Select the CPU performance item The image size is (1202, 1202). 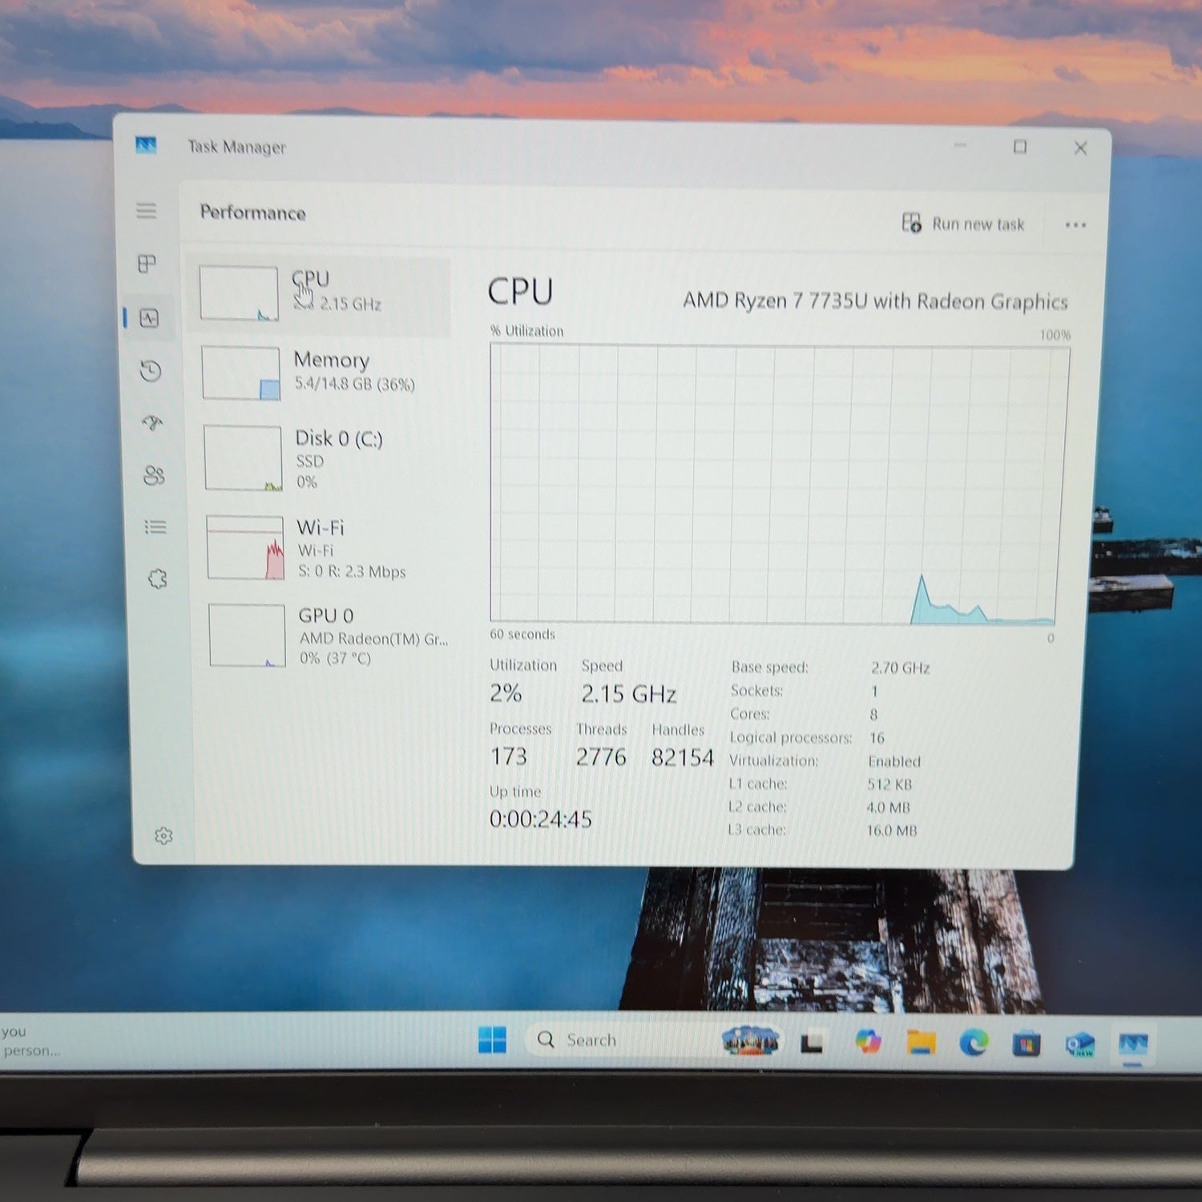(x=319, y=295)
